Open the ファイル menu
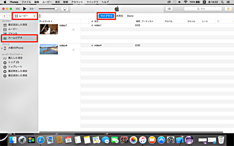234x146 pixels. click(x=26, y=2)
